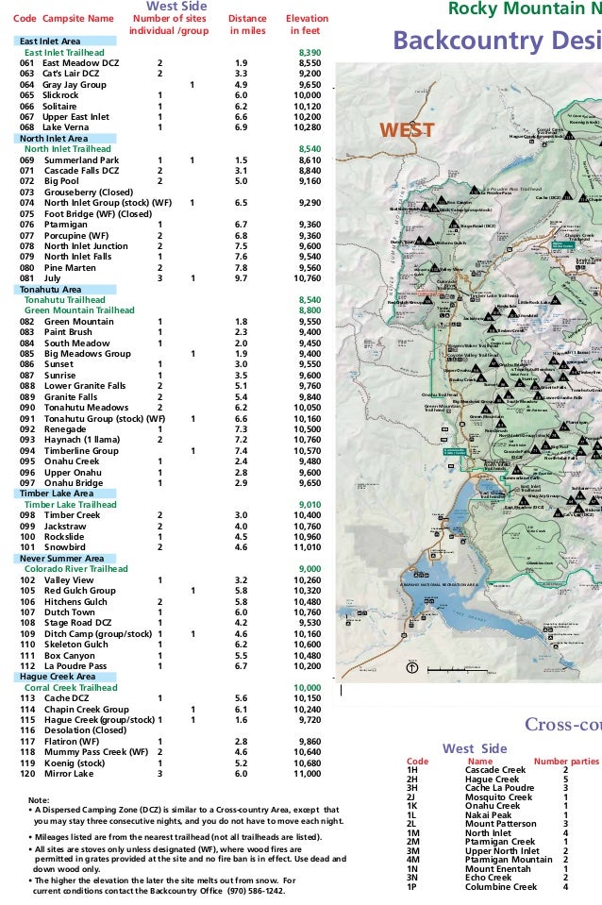The height and width of the screenshot is (905, 602).
Task: Click the map scale bar beside the compass
Action: coord(461,670)
